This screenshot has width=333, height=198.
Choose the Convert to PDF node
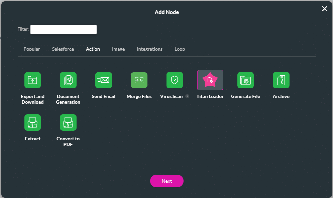click(68, 122)
